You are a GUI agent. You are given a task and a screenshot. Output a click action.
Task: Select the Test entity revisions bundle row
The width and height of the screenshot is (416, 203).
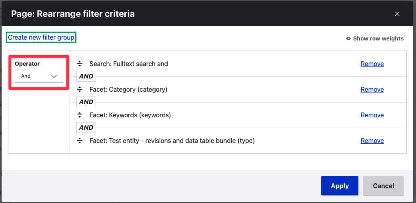click(x=172, y=141)
